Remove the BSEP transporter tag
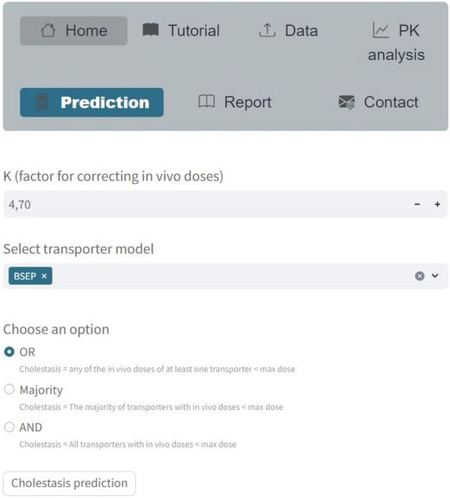 44,277
